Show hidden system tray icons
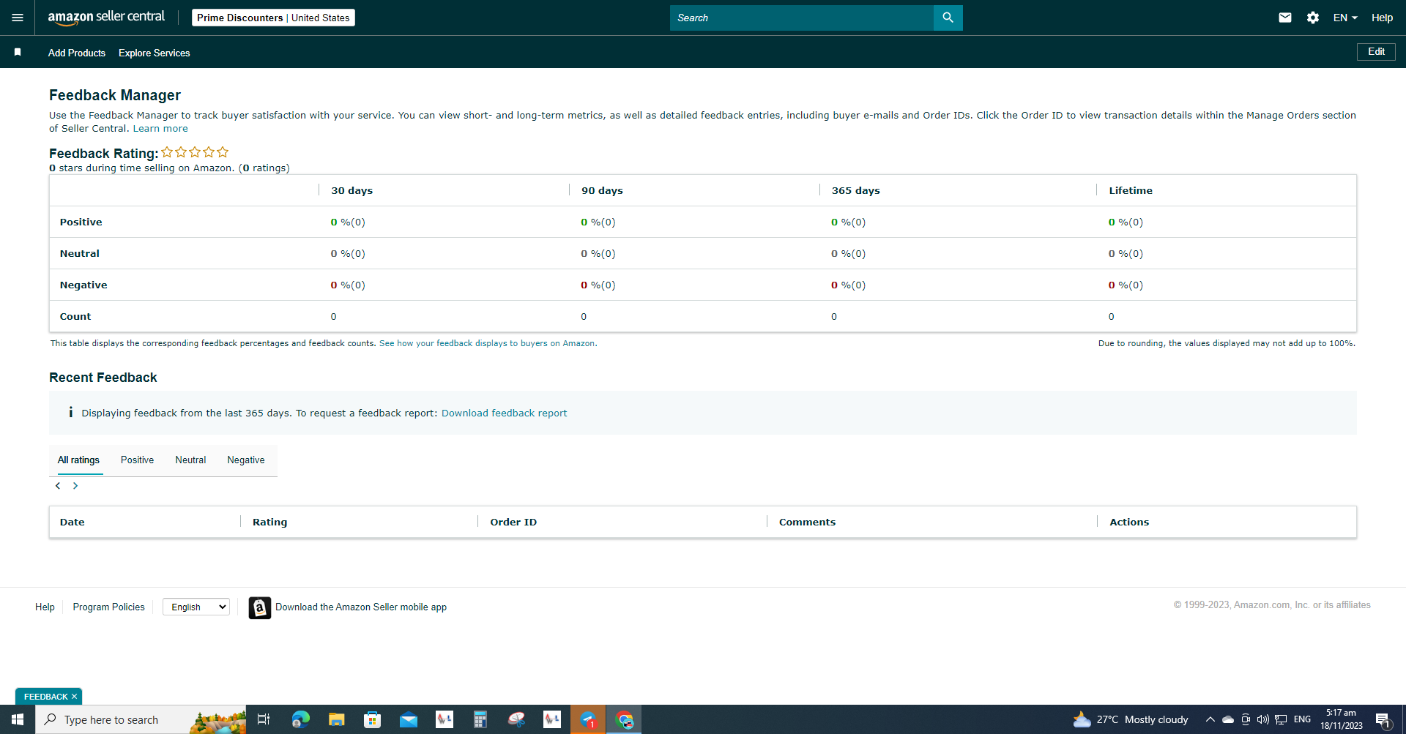The width and height of the screenshot is (1406, 734). pos(1210,719)
